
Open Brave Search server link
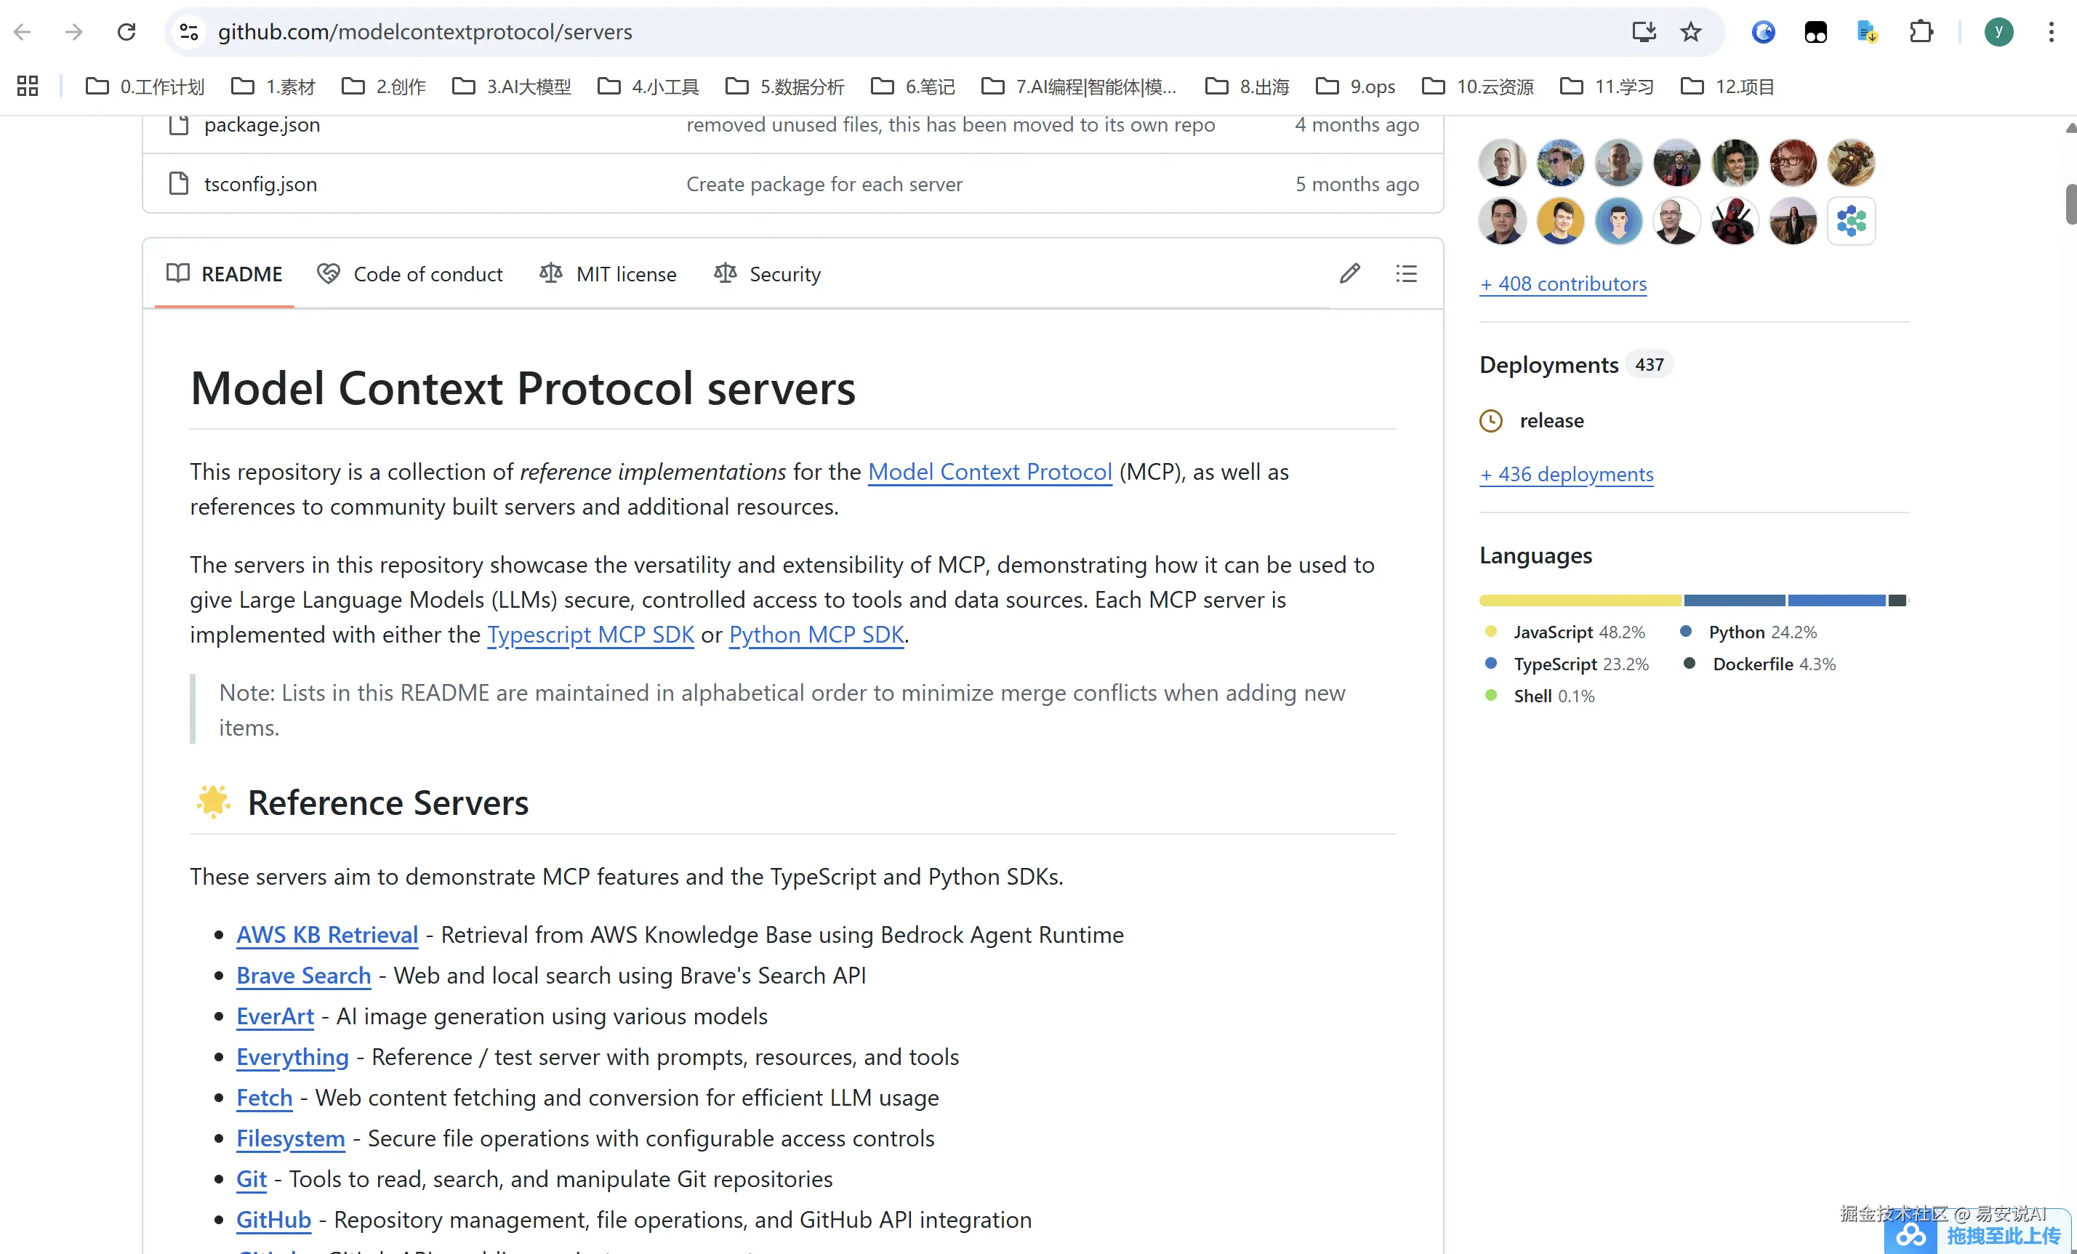point(303,975)
